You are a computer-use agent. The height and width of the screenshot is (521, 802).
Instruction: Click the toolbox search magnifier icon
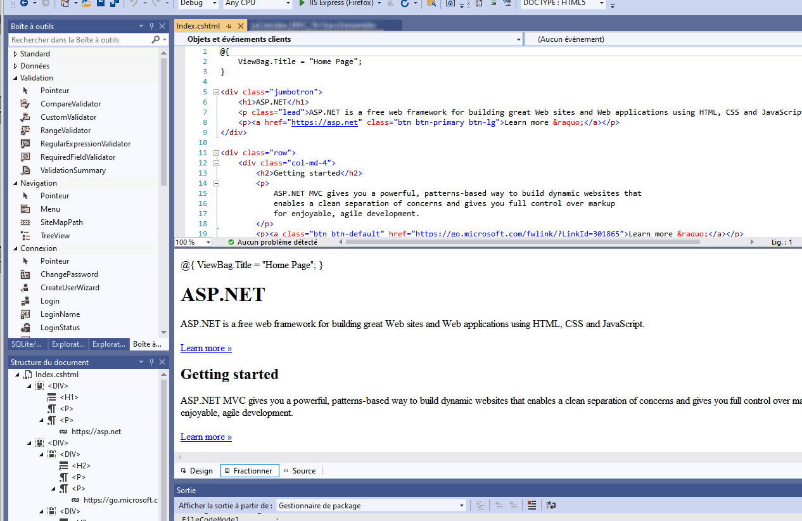point(156,39)
